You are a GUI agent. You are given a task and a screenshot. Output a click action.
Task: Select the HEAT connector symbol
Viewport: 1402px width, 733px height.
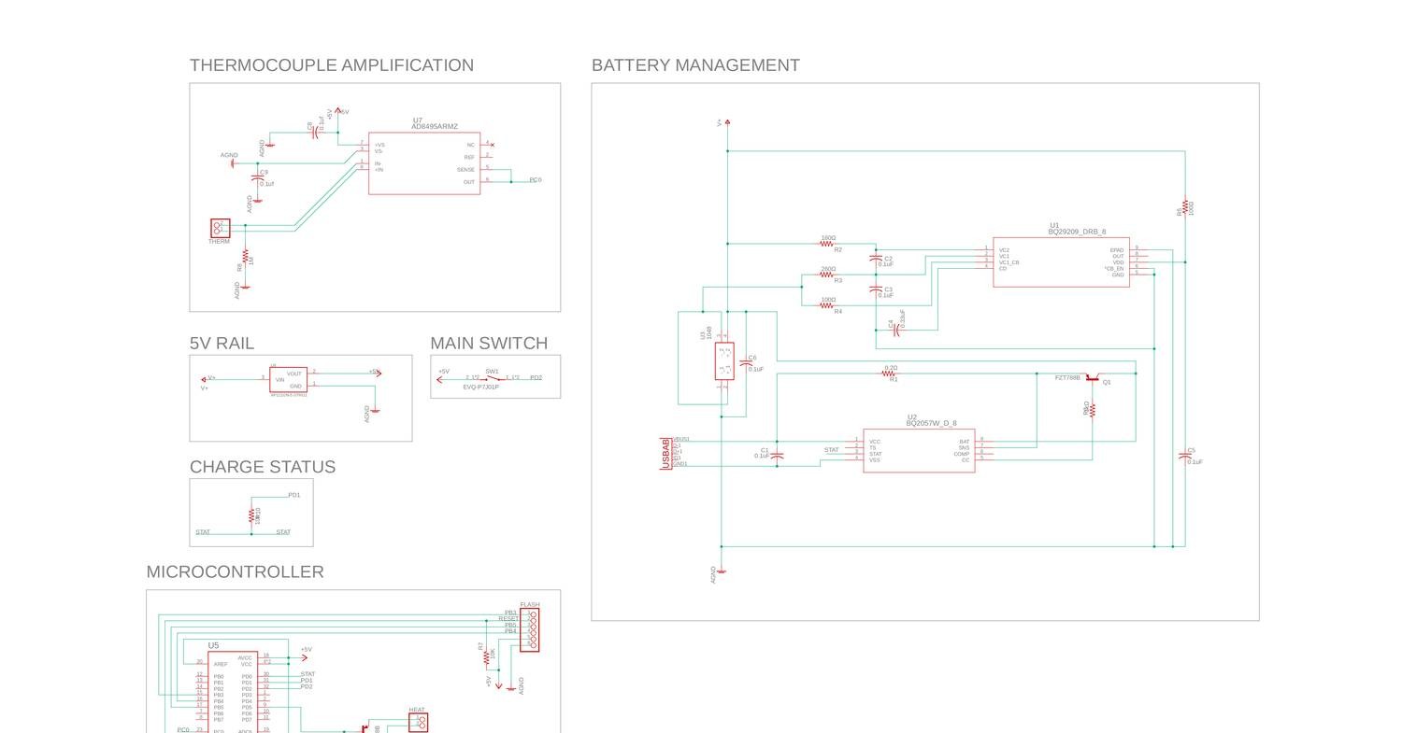pos(418,723)
